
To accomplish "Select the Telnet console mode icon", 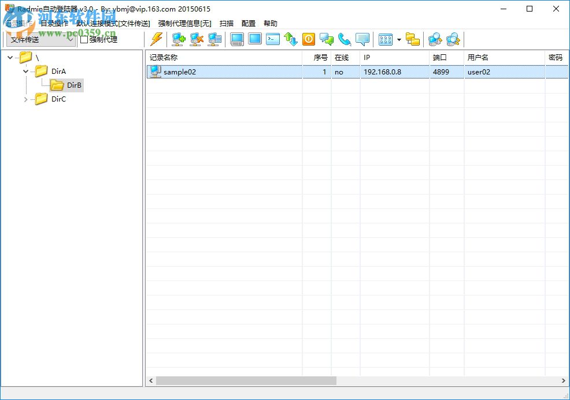I will (x=273, y=39).
